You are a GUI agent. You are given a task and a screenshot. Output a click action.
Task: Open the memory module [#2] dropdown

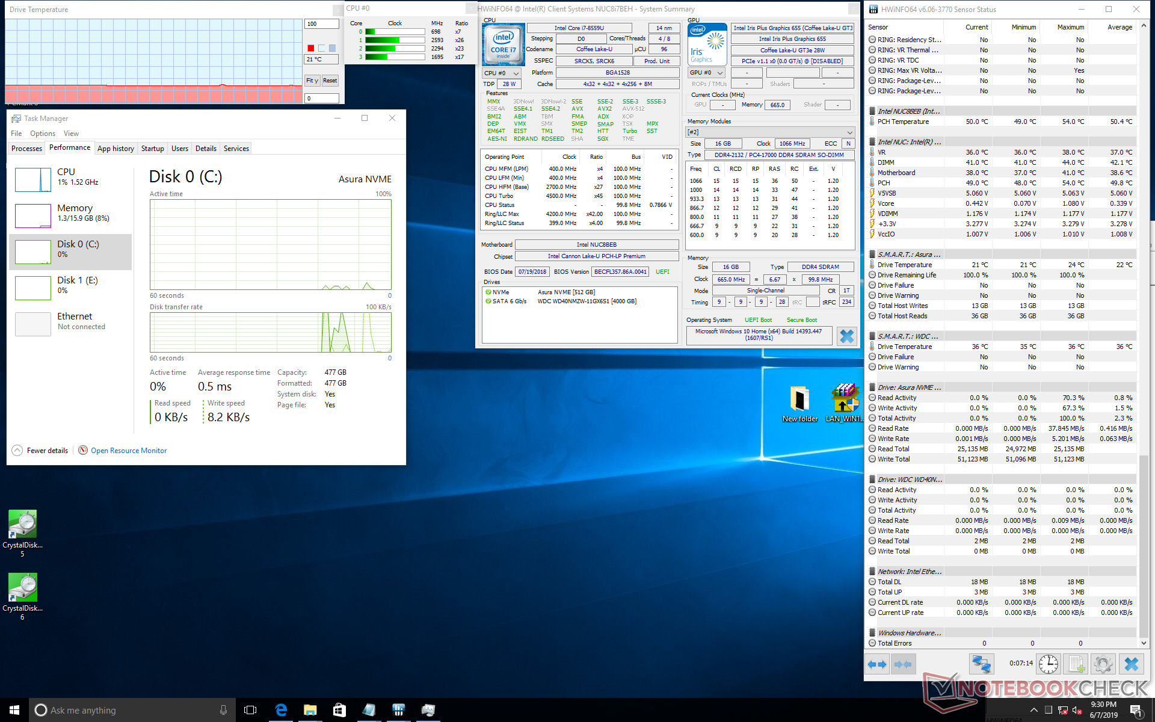pos(770,132)
